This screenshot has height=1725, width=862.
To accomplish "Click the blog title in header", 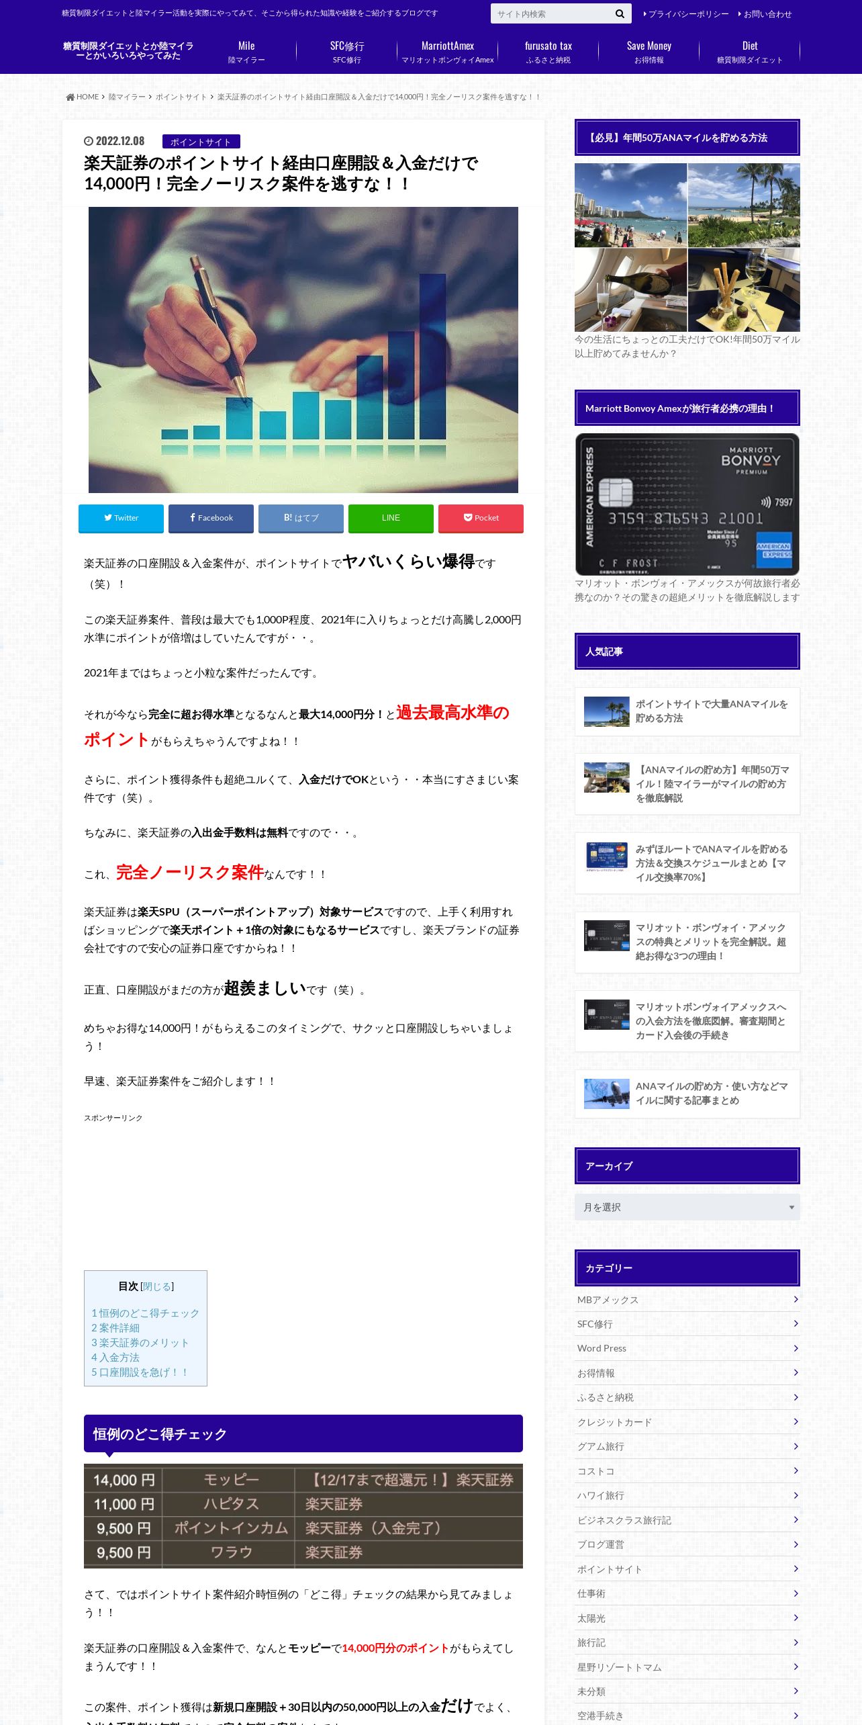I will [x=128, y=51].
